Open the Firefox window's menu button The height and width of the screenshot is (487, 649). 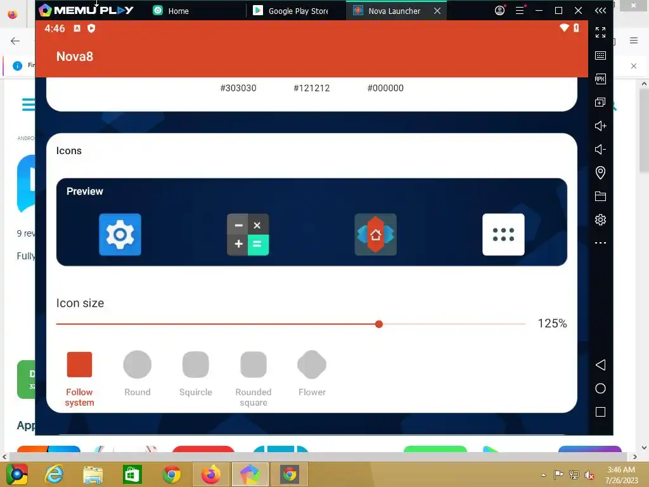(634, 40)
